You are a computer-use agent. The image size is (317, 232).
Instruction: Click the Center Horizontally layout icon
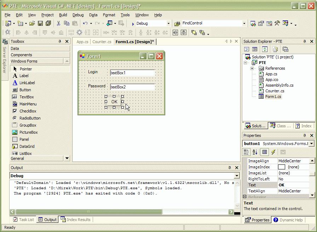point(175,32)
